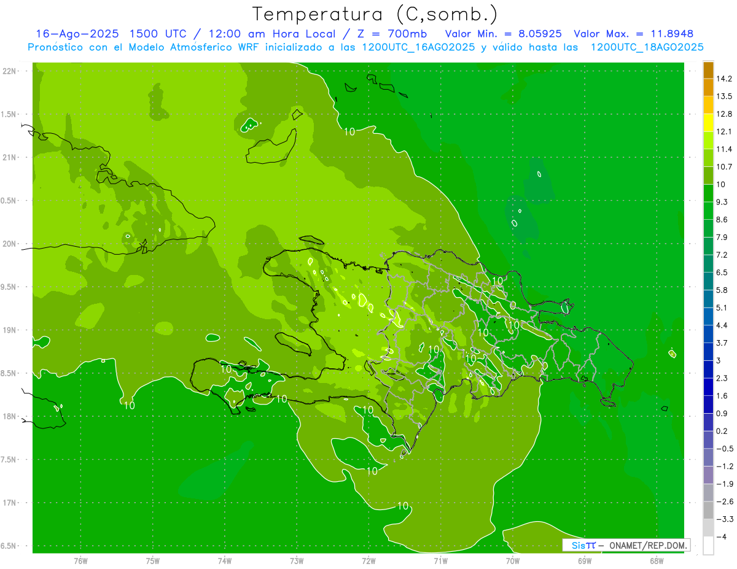
Task: Click the legend value 13.5
Action: [724, 96]
